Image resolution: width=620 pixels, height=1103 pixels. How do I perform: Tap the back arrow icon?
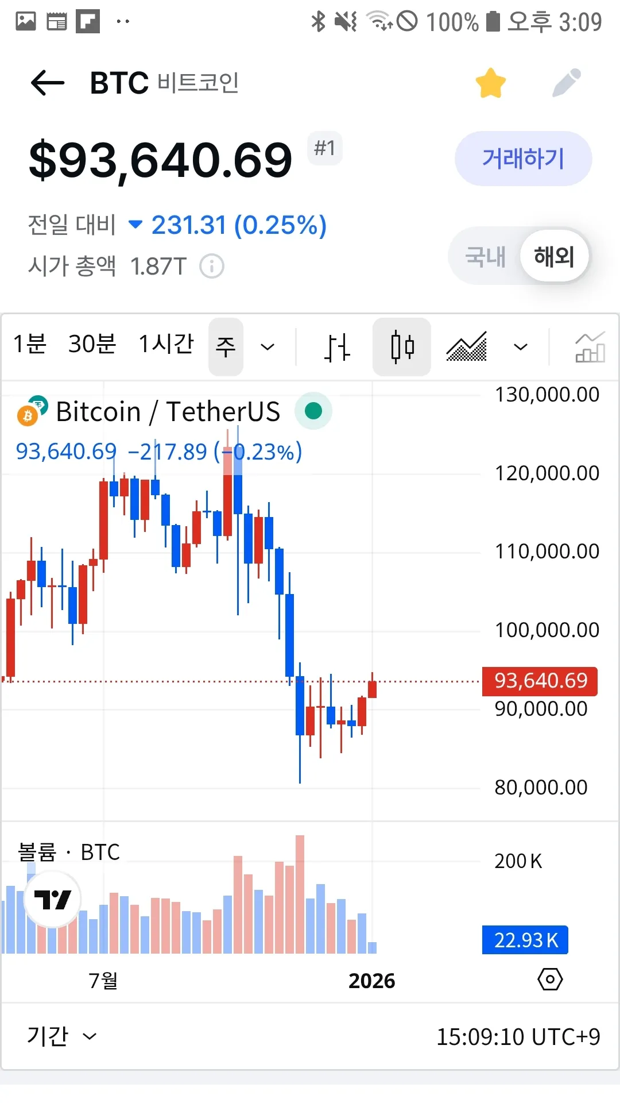pos(48,83)
